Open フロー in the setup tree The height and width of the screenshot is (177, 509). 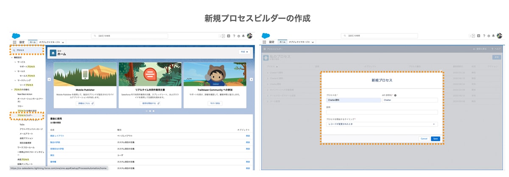(x=20, y=106)
